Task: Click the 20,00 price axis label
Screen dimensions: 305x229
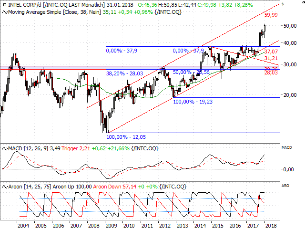Action: (290, 95)
